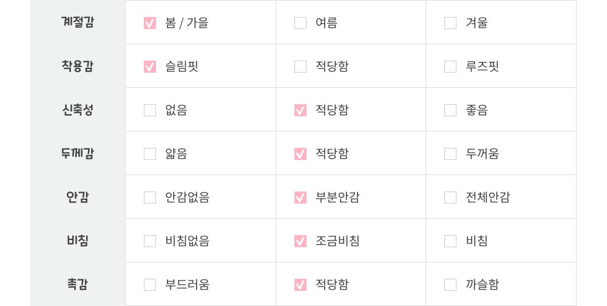
Task: Uncheck 적당함 in the 두께감 row
Action: (300, 154)
